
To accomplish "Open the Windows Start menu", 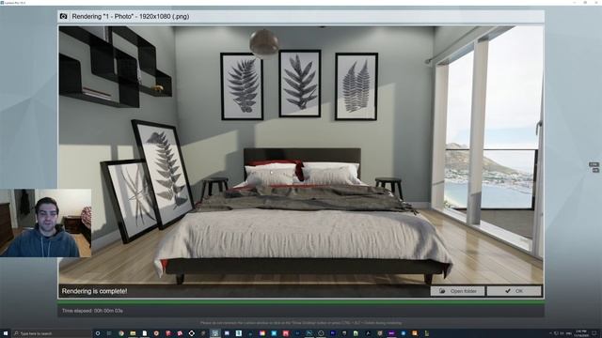I will [x=6, y=334].
